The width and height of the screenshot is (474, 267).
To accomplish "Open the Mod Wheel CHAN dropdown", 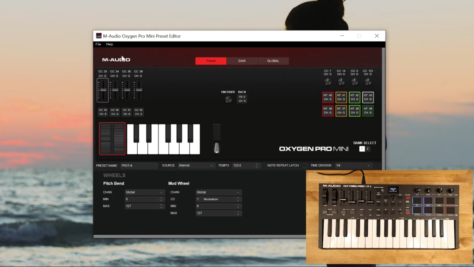I will pos(219,192).
